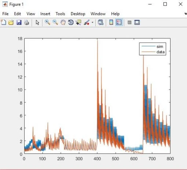187x170 pixels.
Task: Hide plot tools with the gray square icon
Action: 129,22
